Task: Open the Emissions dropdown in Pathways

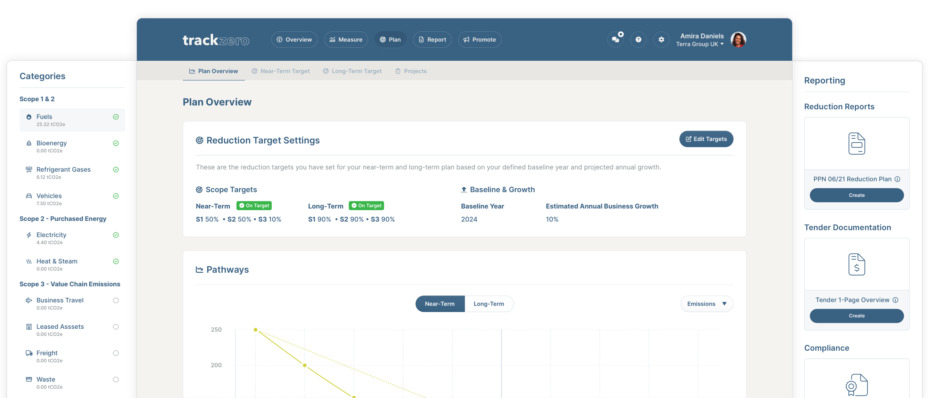Action: point(706,304)
